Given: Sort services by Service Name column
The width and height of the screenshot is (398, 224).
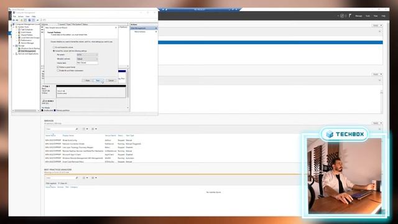Looking at the screenshot, I should coord(110,136).
